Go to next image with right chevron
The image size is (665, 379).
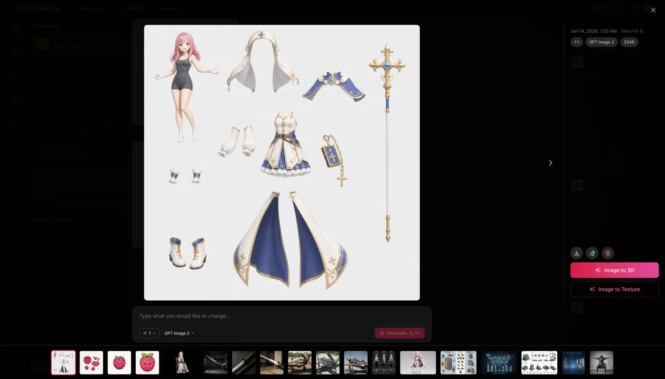(x=550, y=163)
